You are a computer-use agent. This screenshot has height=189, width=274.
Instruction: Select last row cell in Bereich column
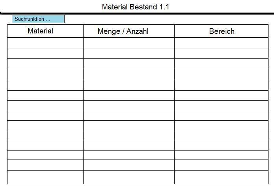221,177
